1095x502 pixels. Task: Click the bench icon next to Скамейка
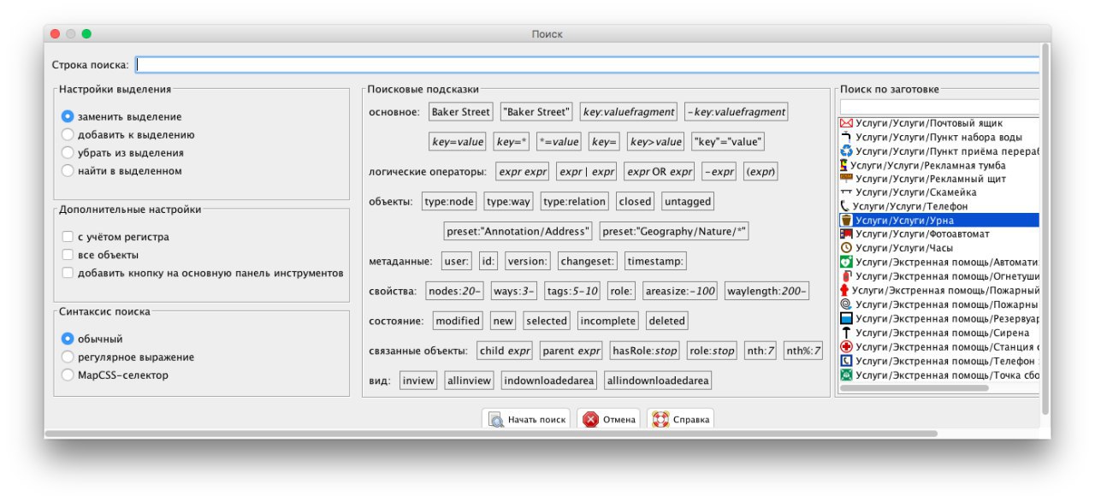point(847,192)
